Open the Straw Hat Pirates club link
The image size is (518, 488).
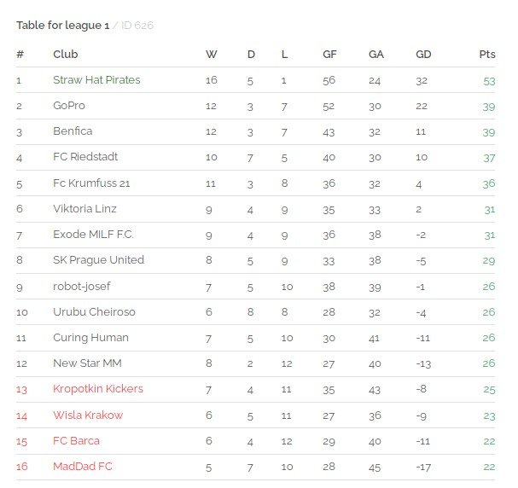(x=96, y=80)
